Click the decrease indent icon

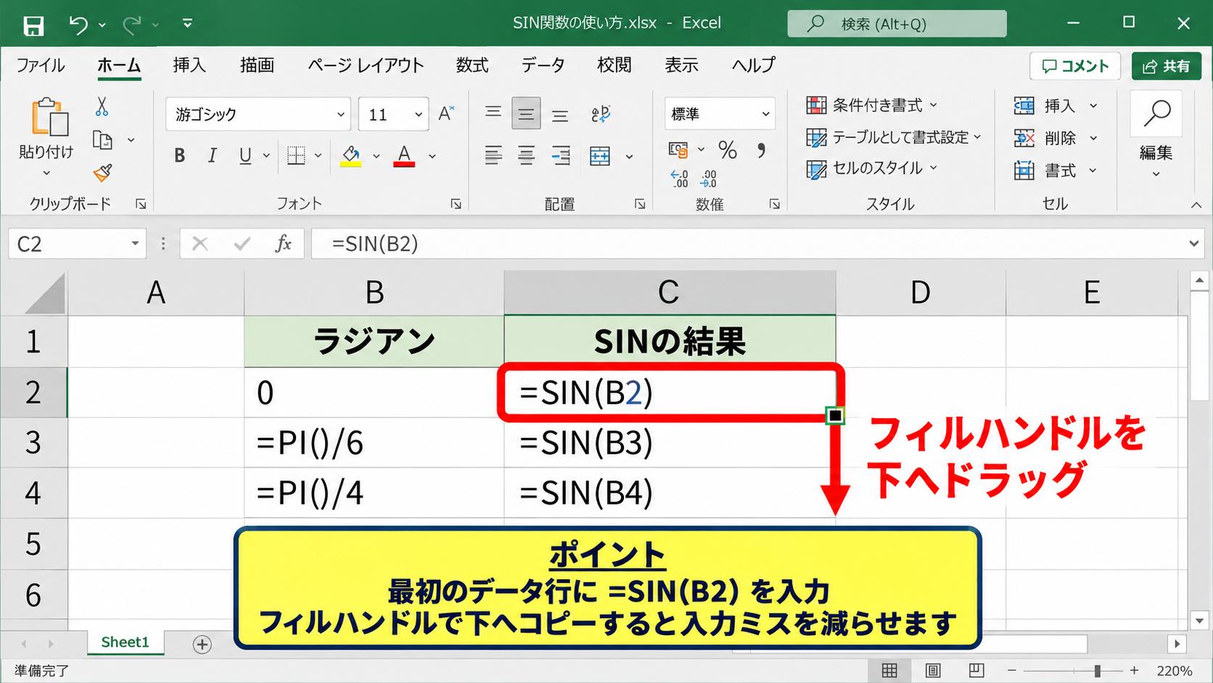point(560,156)
